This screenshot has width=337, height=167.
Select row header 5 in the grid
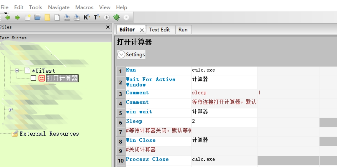120,113
